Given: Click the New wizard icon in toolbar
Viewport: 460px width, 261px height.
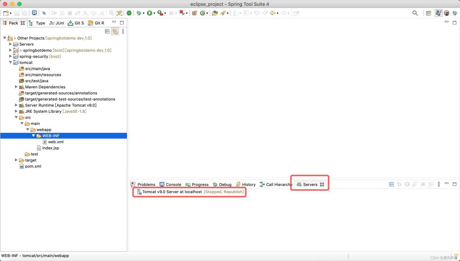Looking at the screenshot, I should tap(6, 13).
